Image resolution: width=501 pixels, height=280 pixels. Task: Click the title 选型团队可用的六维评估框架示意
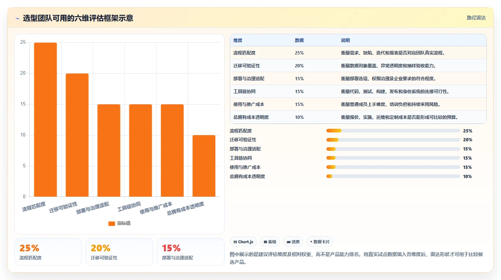point(78,18)
